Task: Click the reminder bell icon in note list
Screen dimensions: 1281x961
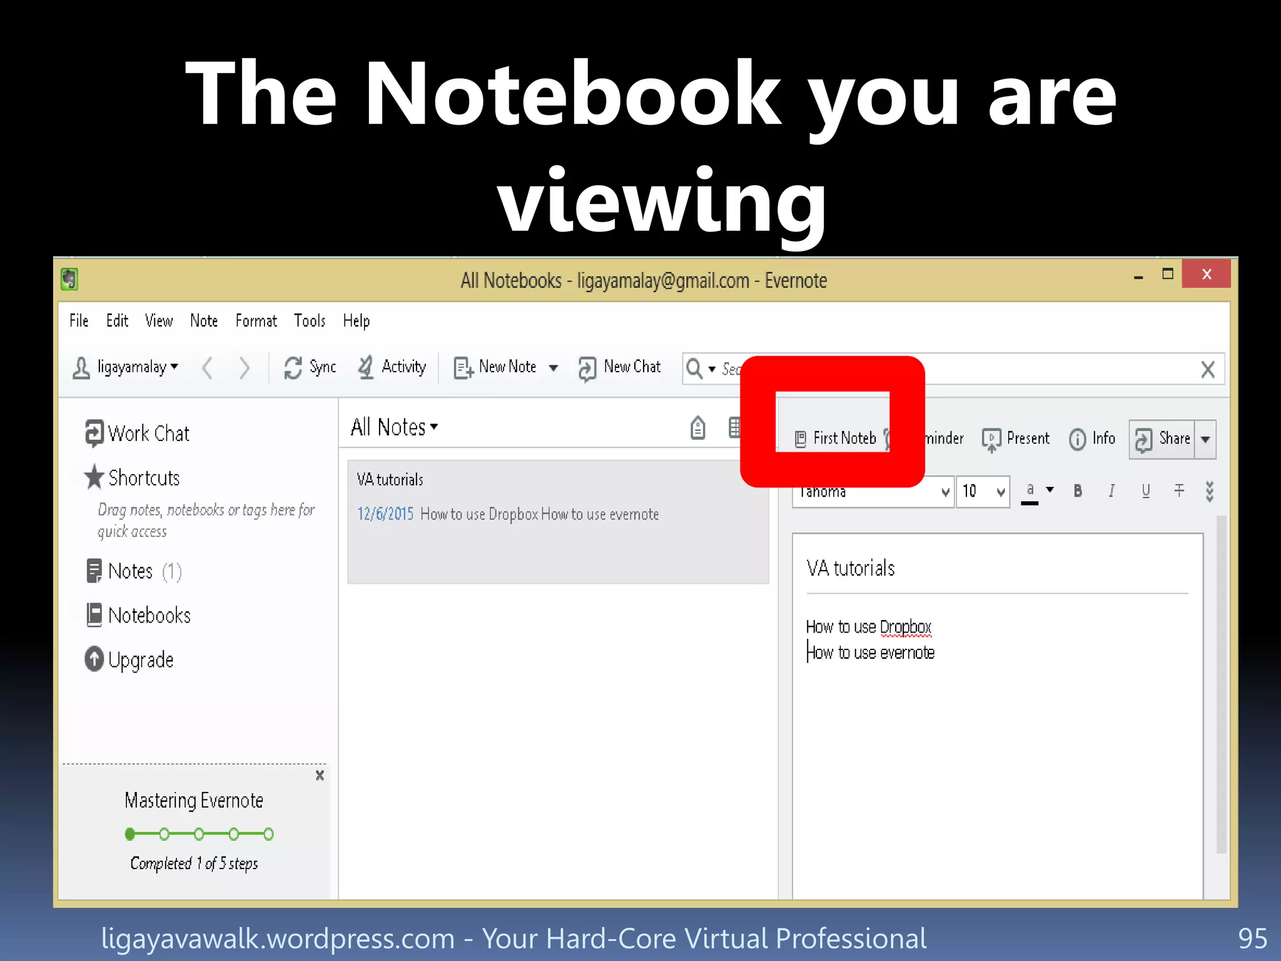Action: pyautogui.click(x=697, y=428)
